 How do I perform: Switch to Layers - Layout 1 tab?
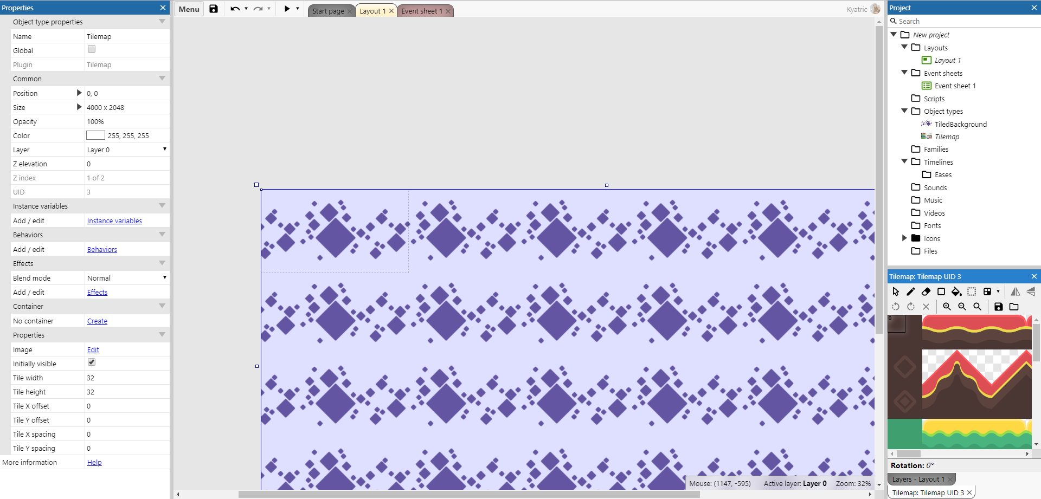[918, 479]
